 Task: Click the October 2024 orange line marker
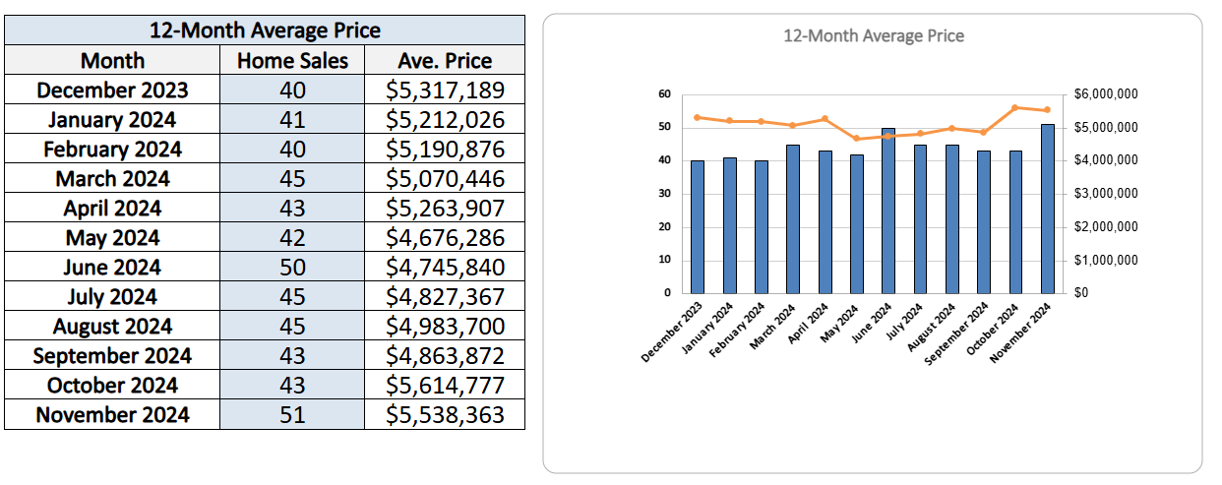point(1015,107)
